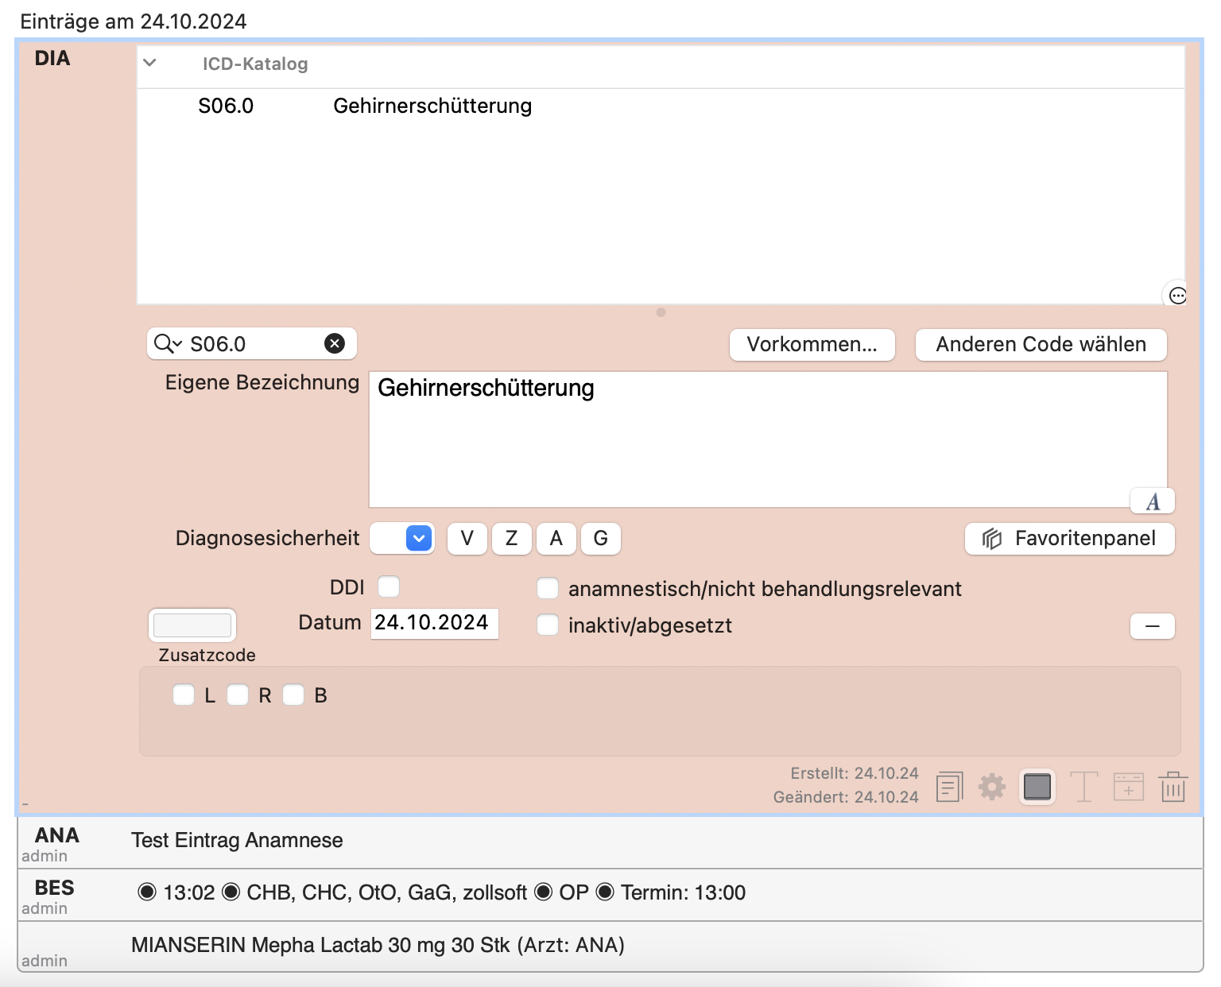Image resolution: width=1221 pixels, height=987 pixels.
Task: Set diagnosis certainty to Z
Action: point(512,538)
